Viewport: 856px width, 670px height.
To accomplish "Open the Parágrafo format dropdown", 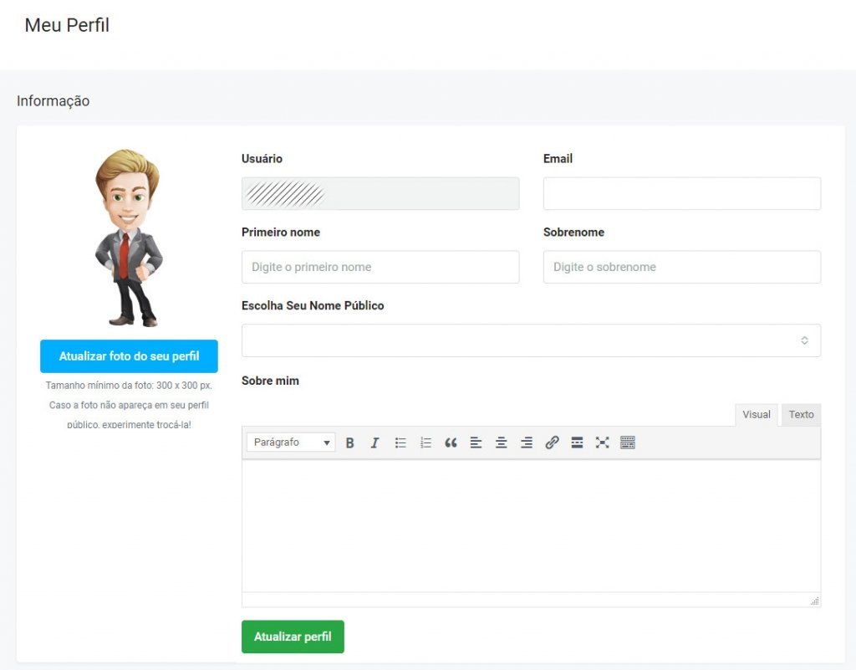I will [x=291, y=442].
